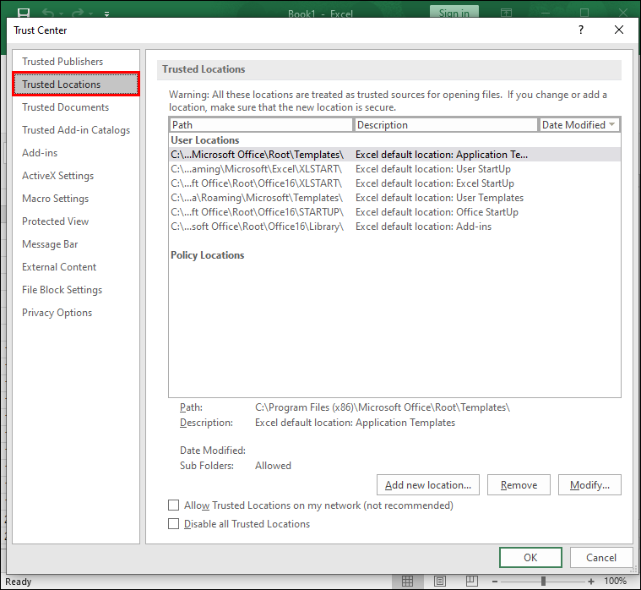
Task: Click the zoom in plus icon
Action: tap(591, 582)
